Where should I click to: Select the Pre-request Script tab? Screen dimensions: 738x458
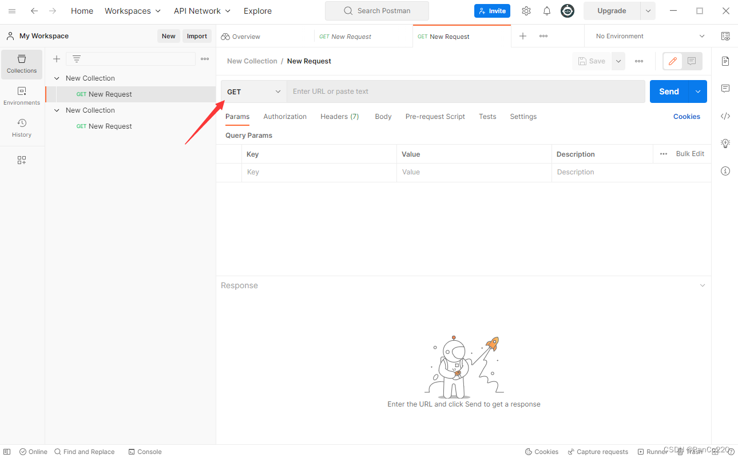(435, 117)
